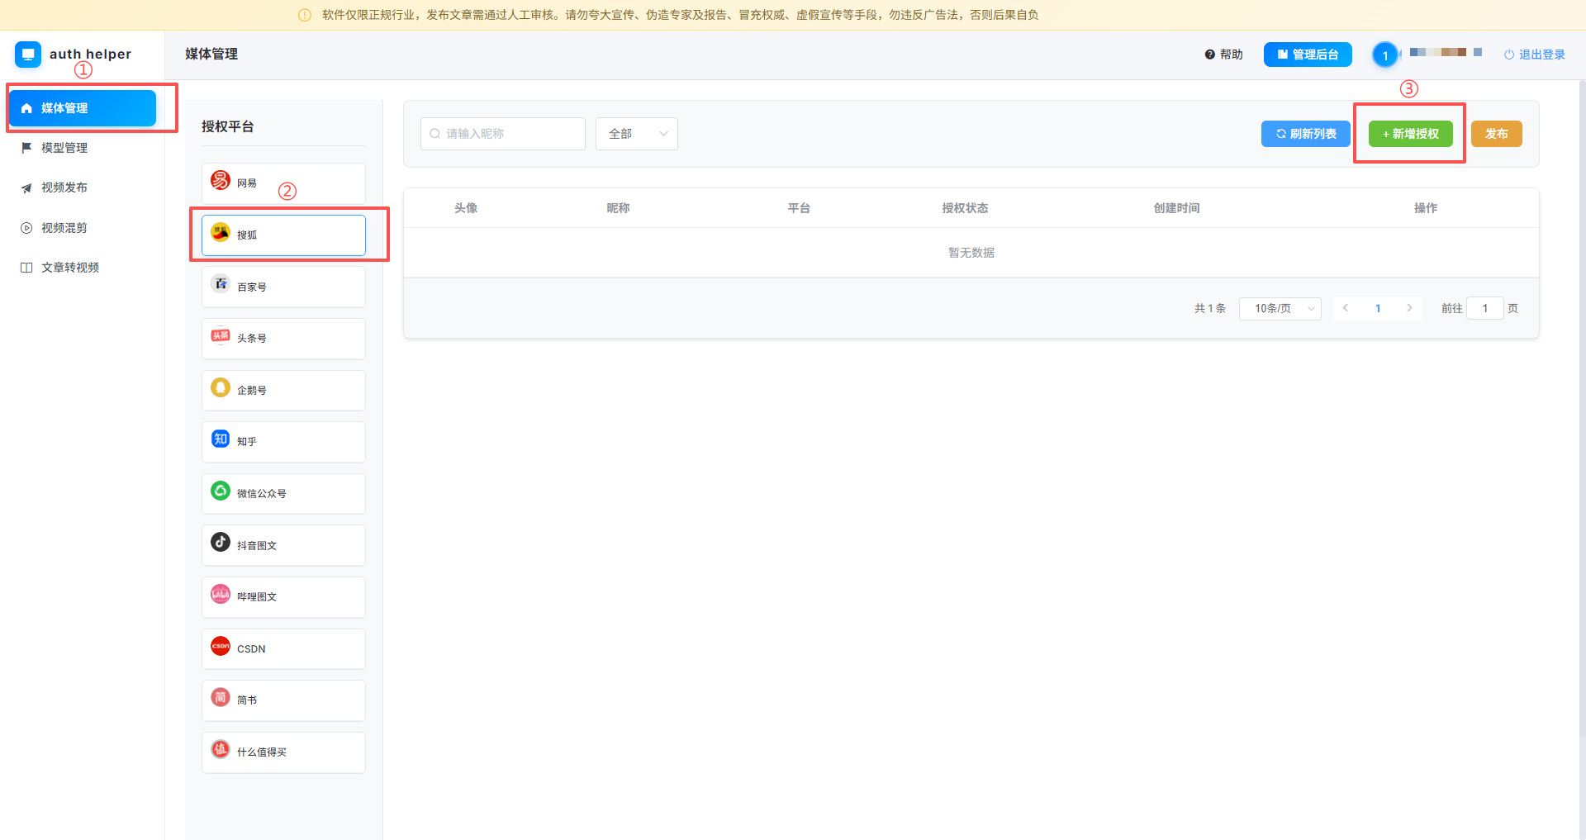1586x840 pixels.
Task: Choose the 哔哩图文 icon
Action: (x=221, y=594)
